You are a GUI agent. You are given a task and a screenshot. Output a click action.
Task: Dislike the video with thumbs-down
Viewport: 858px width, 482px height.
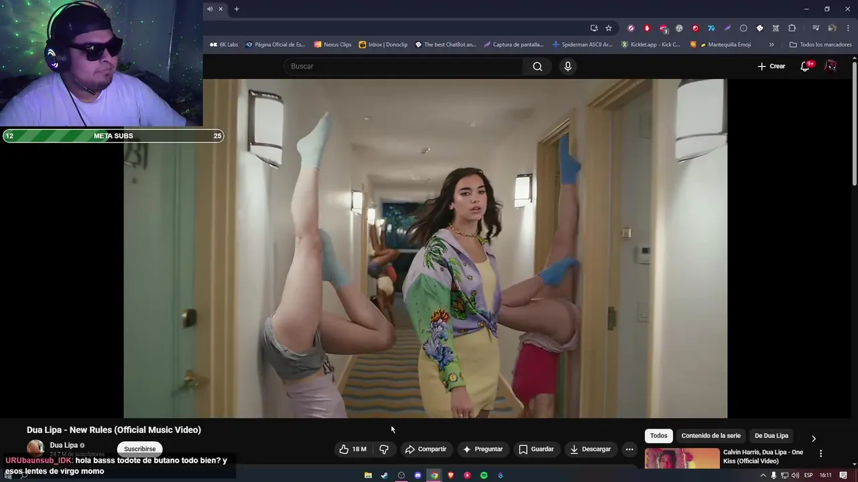[384, 449]
